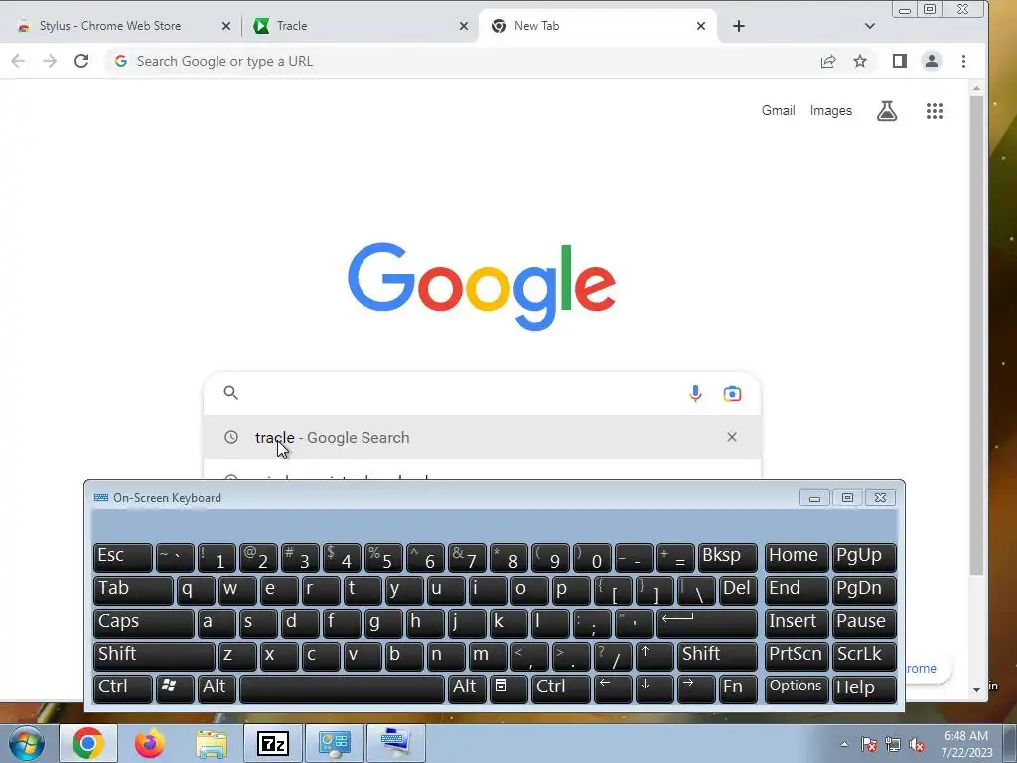Click the Esc key on On-Screen Keyboard
1017x763 pixels.
coord(122,556)
